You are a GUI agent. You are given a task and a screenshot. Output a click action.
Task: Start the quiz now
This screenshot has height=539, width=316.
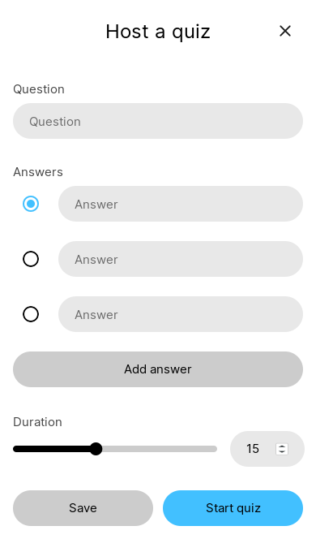click(x=233, y=508)
